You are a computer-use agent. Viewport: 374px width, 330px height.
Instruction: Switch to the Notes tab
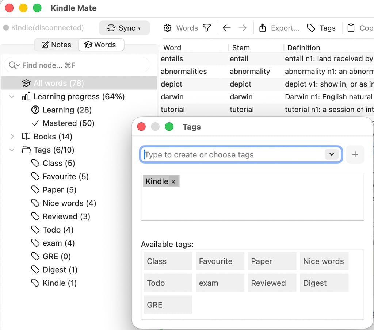tap(56, 45)
